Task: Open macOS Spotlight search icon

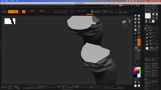Action: pos(143,1)
